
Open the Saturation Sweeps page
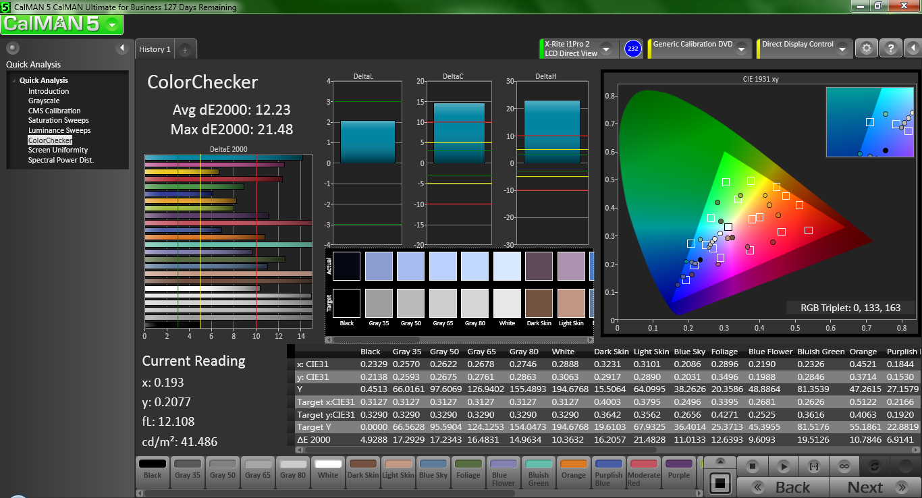[59, 120]
